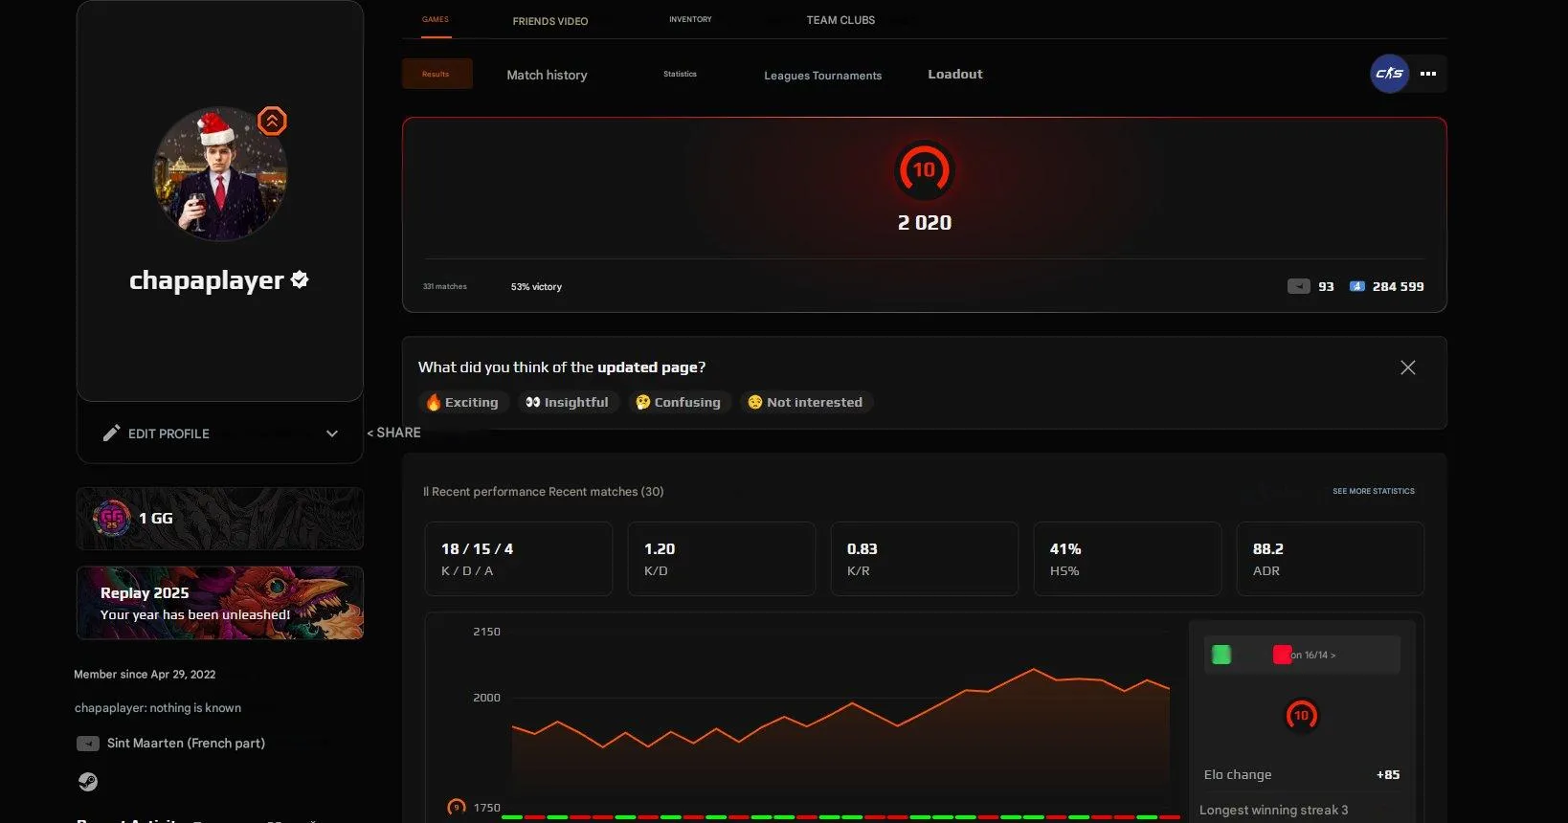Screen dimensions: 1568x823
Task: Click the skill level 10 emblem
Action: coord(924,170)
